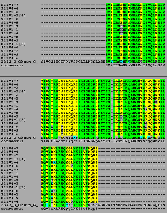This screenshot has height=213, width=167.
Task: Click the S11V1-4 label on its EVIIRSKNF row
Action: (10, 33)
